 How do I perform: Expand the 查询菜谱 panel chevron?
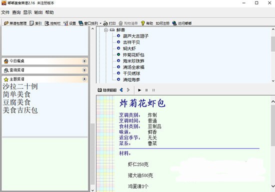[84, 70]
